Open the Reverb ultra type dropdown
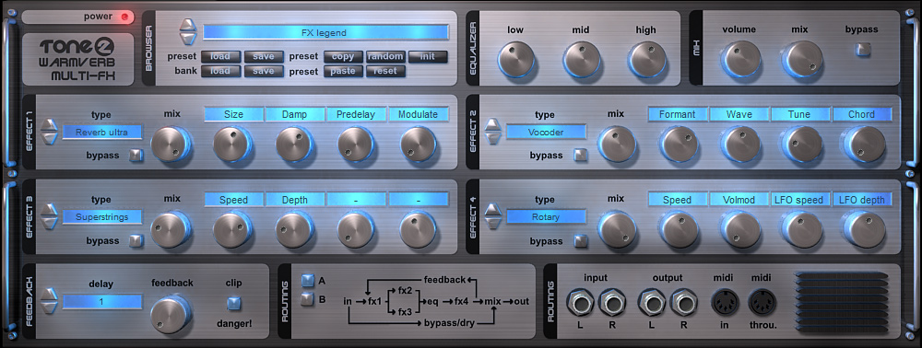Viewport: 922px width, 348px height. coord(102,132)
